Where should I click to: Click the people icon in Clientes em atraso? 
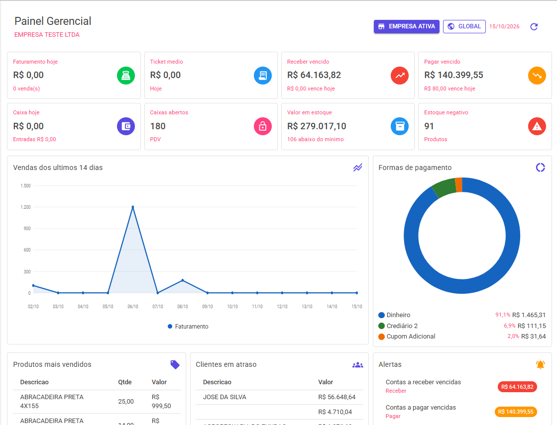coord(358,365)
